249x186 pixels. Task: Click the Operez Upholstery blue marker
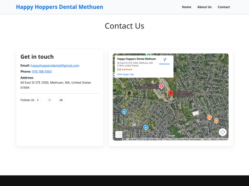[146, 127]
